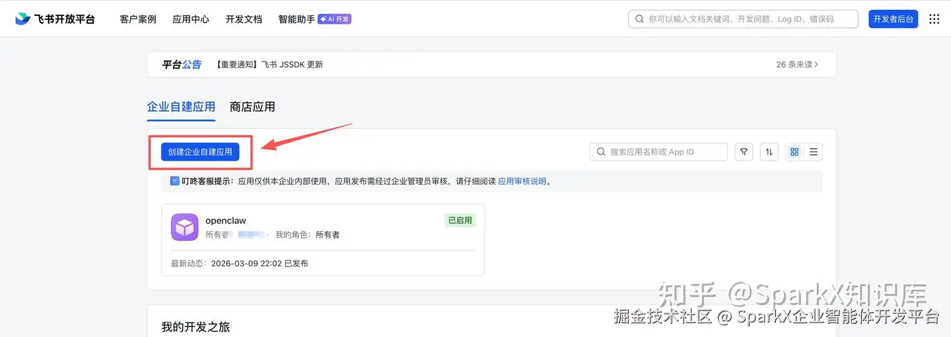This screenshot has width=951, height=337.
Task: Open the sort order icon
Action: coord(769,152)
